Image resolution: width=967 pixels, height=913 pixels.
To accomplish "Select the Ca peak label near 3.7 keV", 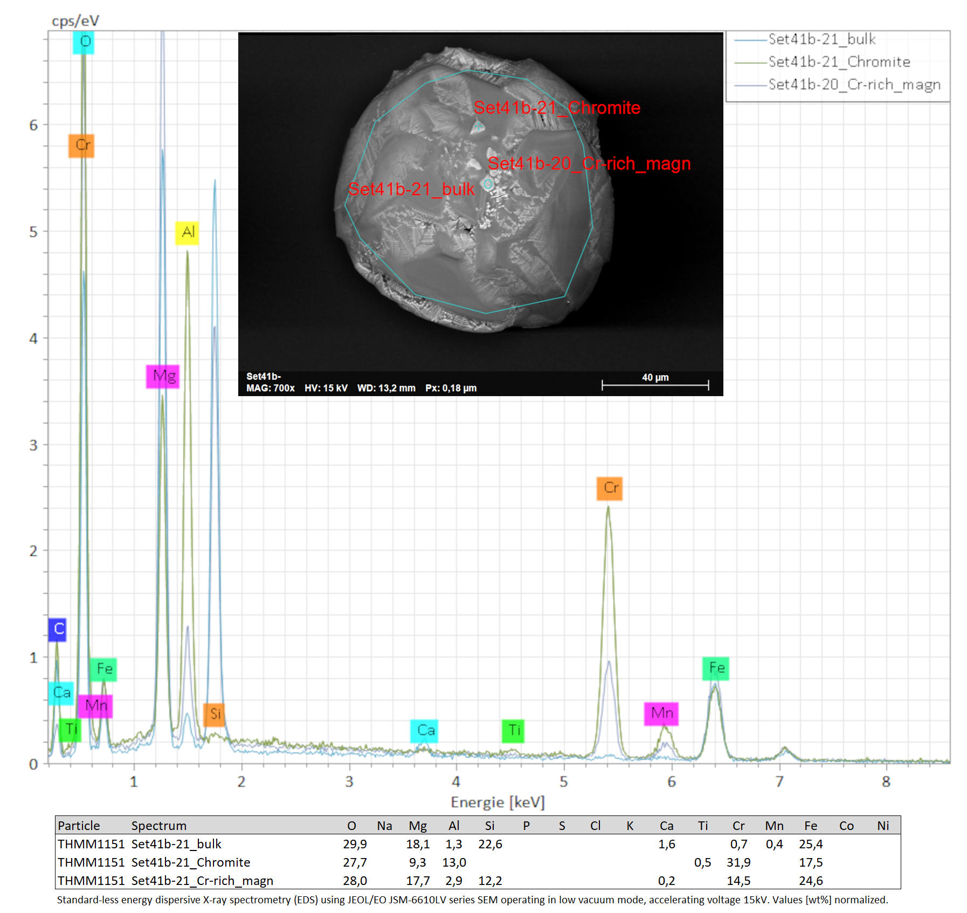I will coord(424,731).
